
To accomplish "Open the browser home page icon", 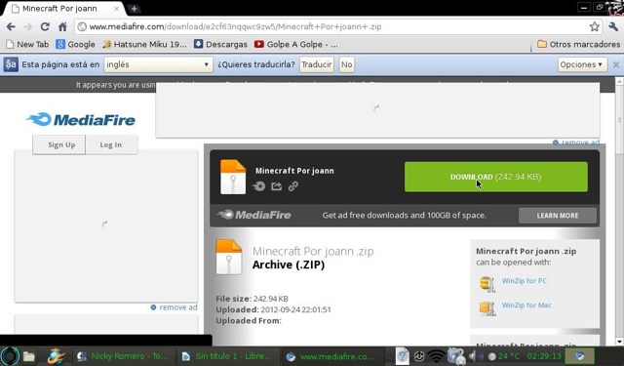I will tap(62, 26).
